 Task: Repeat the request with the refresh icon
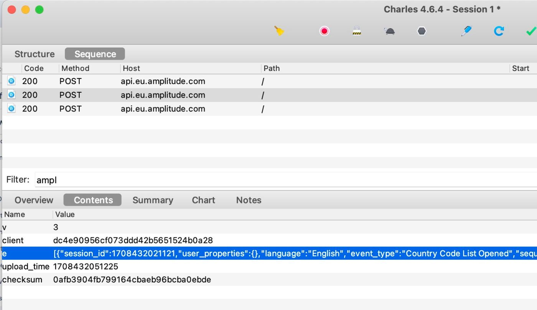click(499, 31)
